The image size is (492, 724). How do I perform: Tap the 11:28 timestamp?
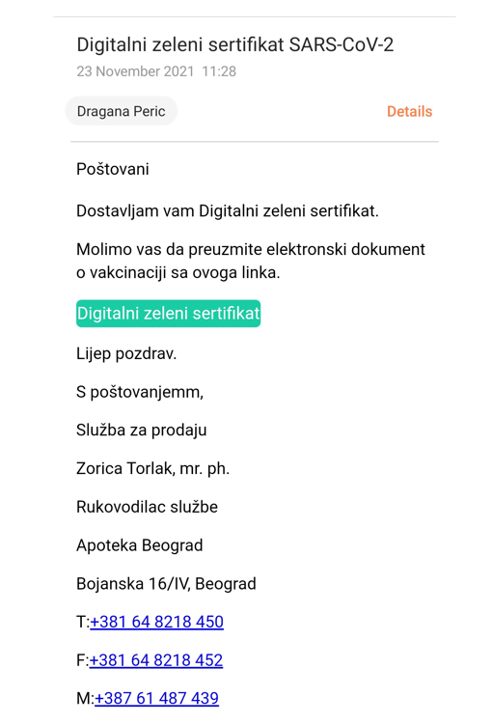219,71
